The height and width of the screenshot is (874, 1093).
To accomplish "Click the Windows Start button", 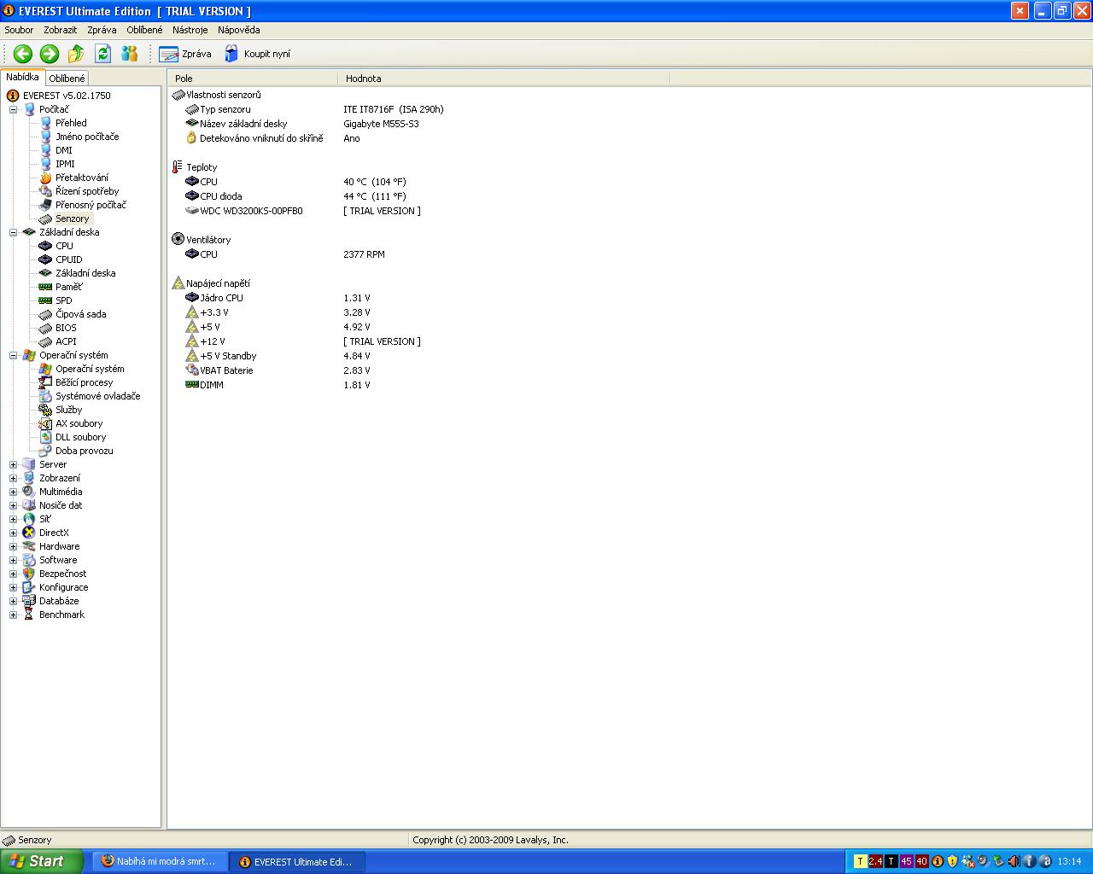I will point(41,861).
